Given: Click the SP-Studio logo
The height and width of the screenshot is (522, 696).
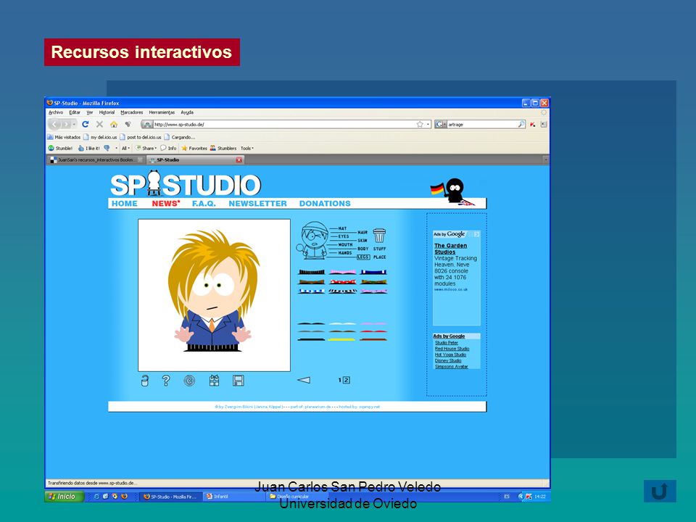Looking at the screenshot, I should pyautogui.click(x=186, y=183).
